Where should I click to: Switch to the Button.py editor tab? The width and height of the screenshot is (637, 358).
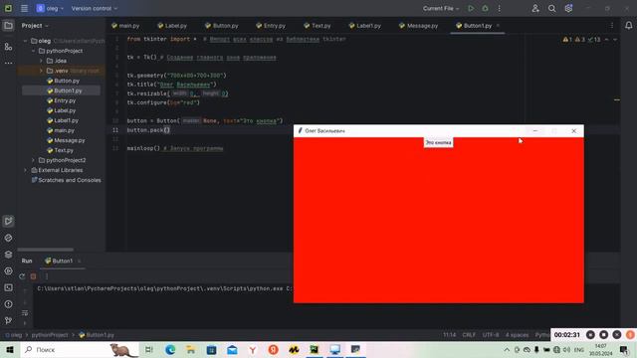[x=222, y=26]
